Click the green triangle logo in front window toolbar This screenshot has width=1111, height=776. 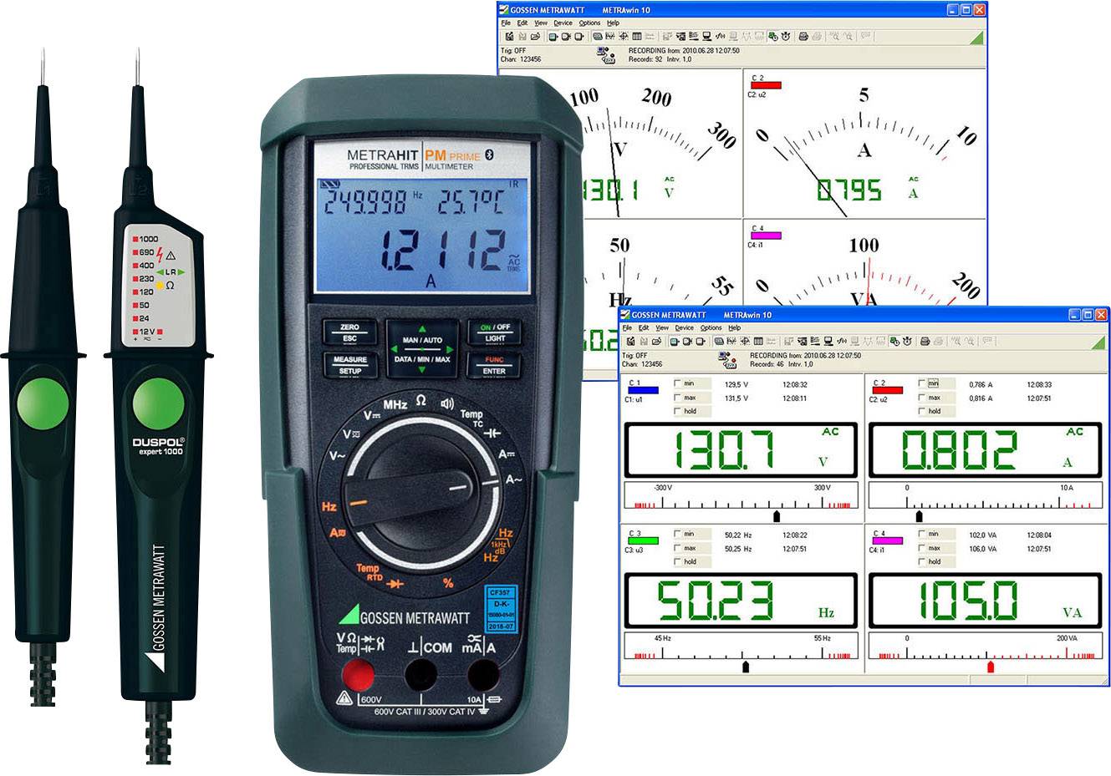coord(1098,342)
